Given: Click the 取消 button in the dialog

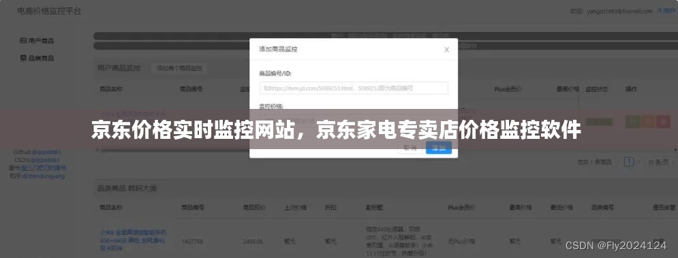Looking at the screenshot, I should pyautogui.click(x=410, y=148).
